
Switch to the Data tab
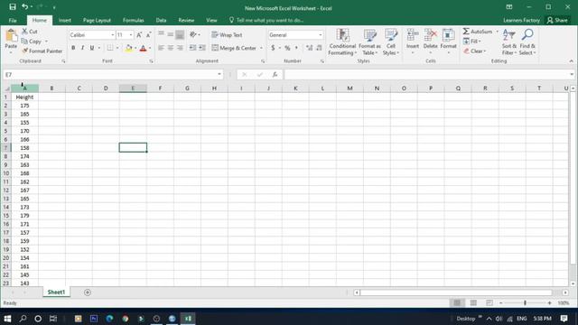161,20
